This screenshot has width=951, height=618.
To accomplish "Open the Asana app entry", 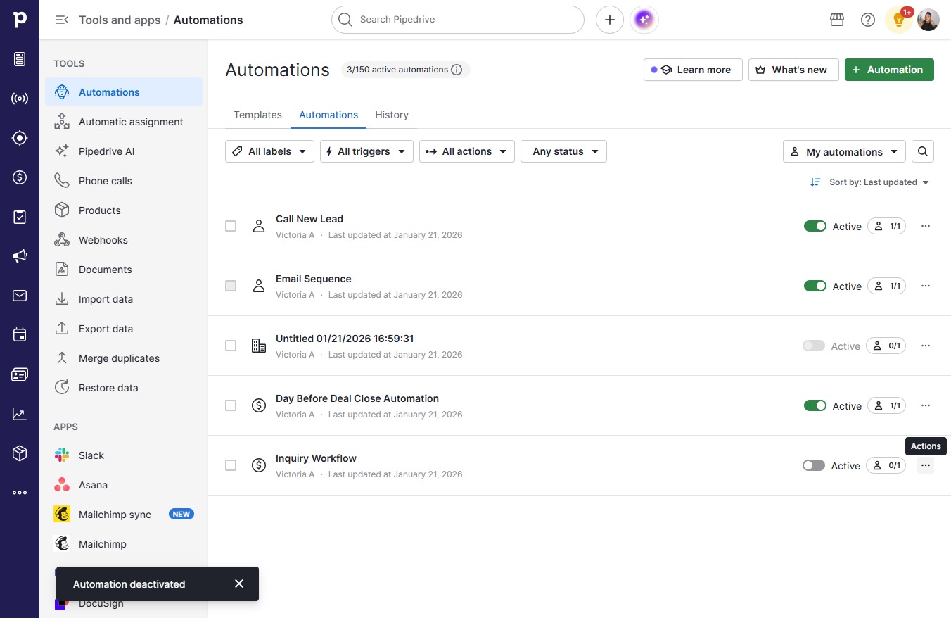I will coord(124,485).
